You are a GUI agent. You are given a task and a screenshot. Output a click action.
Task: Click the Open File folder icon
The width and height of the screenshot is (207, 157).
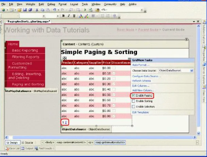[19, 10]
